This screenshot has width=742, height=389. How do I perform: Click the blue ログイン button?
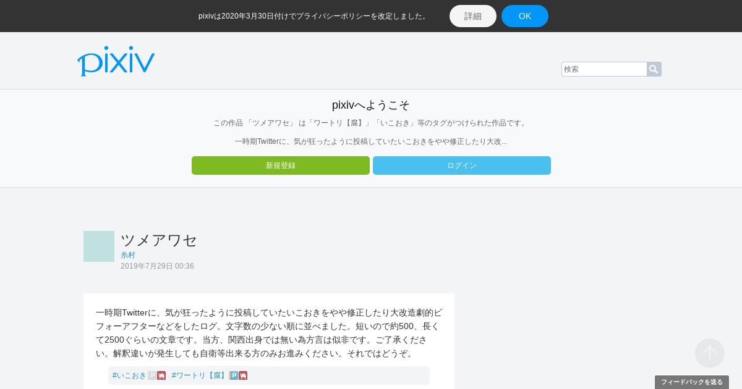coord(462,165)
